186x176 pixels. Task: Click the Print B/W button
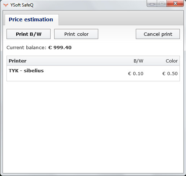pyautogui.click(x=29, y=34)
